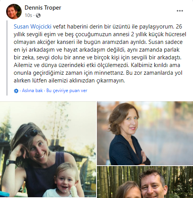Open portrait of woman in dark blouse
The image size is (193, 198).
[x=145, y=133]
